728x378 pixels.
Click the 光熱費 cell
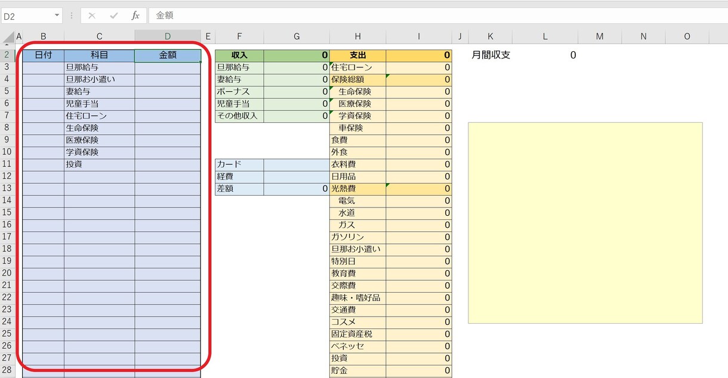(x=357, y=189)
